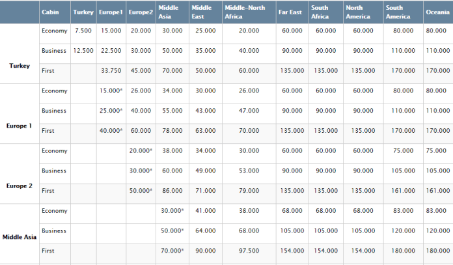Click '64.000' in the Middle Asia Business row

tap(206, 231)
